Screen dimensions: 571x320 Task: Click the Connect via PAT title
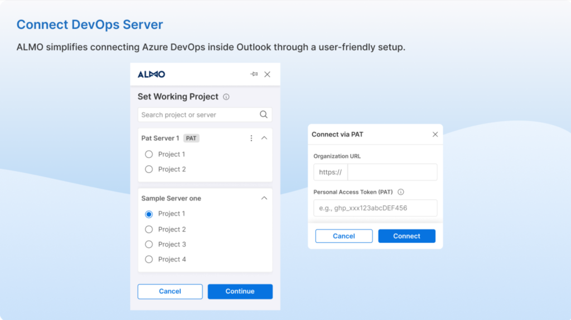coord(337,134)
